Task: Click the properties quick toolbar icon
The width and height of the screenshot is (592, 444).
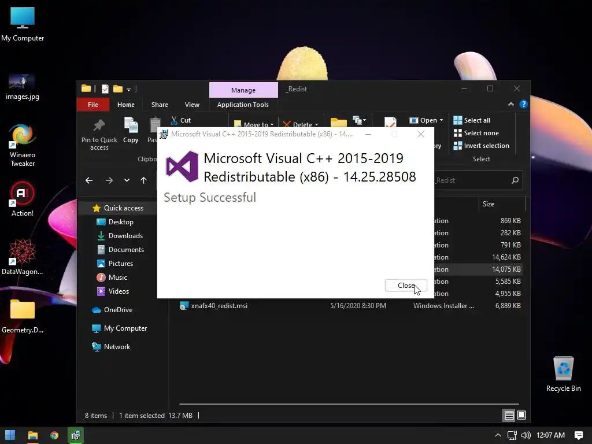Action: [x=105, y=89]
